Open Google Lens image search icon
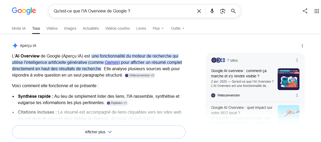The width and height of the screenshot is (321, 142). click(223, 11)
